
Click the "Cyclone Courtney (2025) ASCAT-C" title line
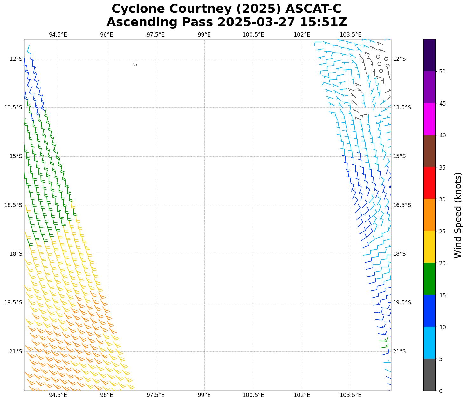click(x=226, y=9)
